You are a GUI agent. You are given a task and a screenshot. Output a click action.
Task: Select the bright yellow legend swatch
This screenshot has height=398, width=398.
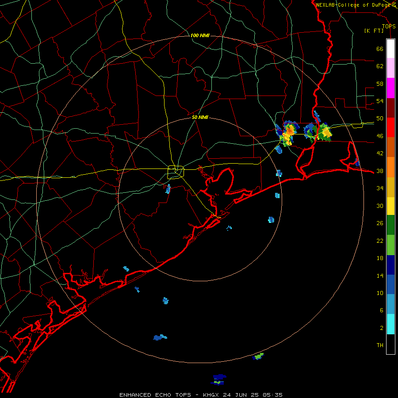(390, 206)
